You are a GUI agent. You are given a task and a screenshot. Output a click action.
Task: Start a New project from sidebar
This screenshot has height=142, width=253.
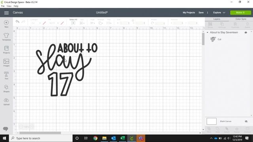click(6, 24)
